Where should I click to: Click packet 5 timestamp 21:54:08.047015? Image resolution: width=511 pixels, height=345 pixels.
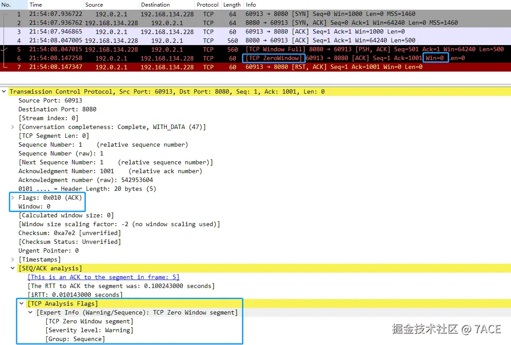coord(56,49)
